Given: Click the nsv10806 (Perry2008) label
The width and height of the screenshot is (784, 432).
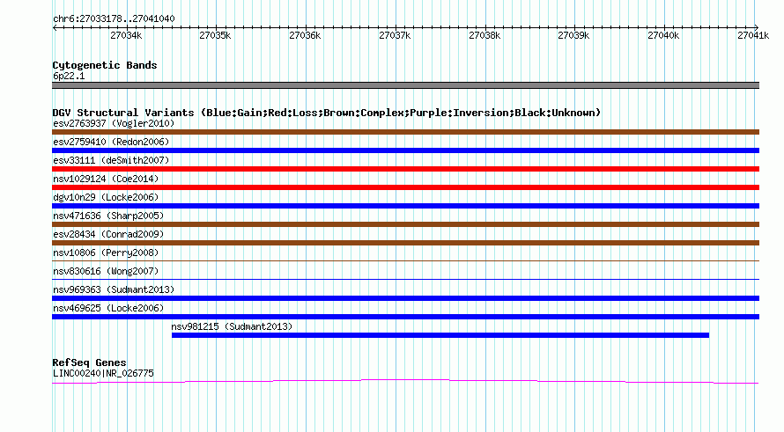Looking at the screenshot, I should [x=106, y=253].
